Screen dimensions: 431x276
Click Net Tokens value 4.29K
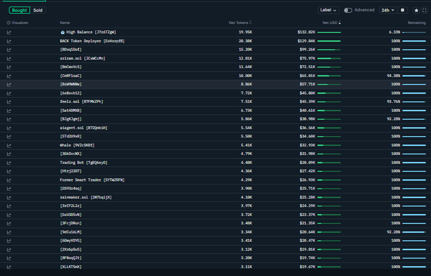click(x=246, y=180)
